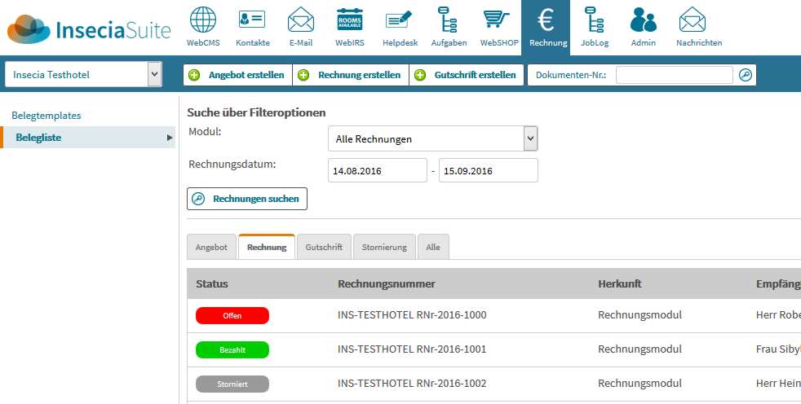This screenshot has width=801, height=404.
Task: Expand the Insecia Testhotel dropdown
Action: 154,75
